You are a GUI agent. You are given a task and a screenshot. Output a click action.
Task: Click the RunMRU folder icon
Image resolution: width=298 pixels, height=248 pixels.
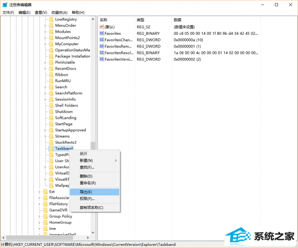click(51, 81)
